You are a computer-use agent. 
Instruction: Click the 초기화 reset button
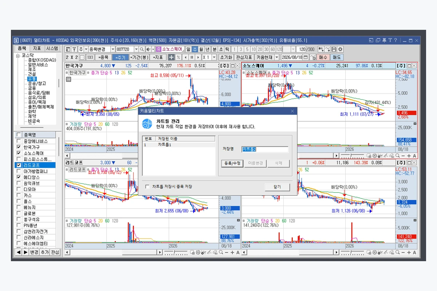(226, 57)
